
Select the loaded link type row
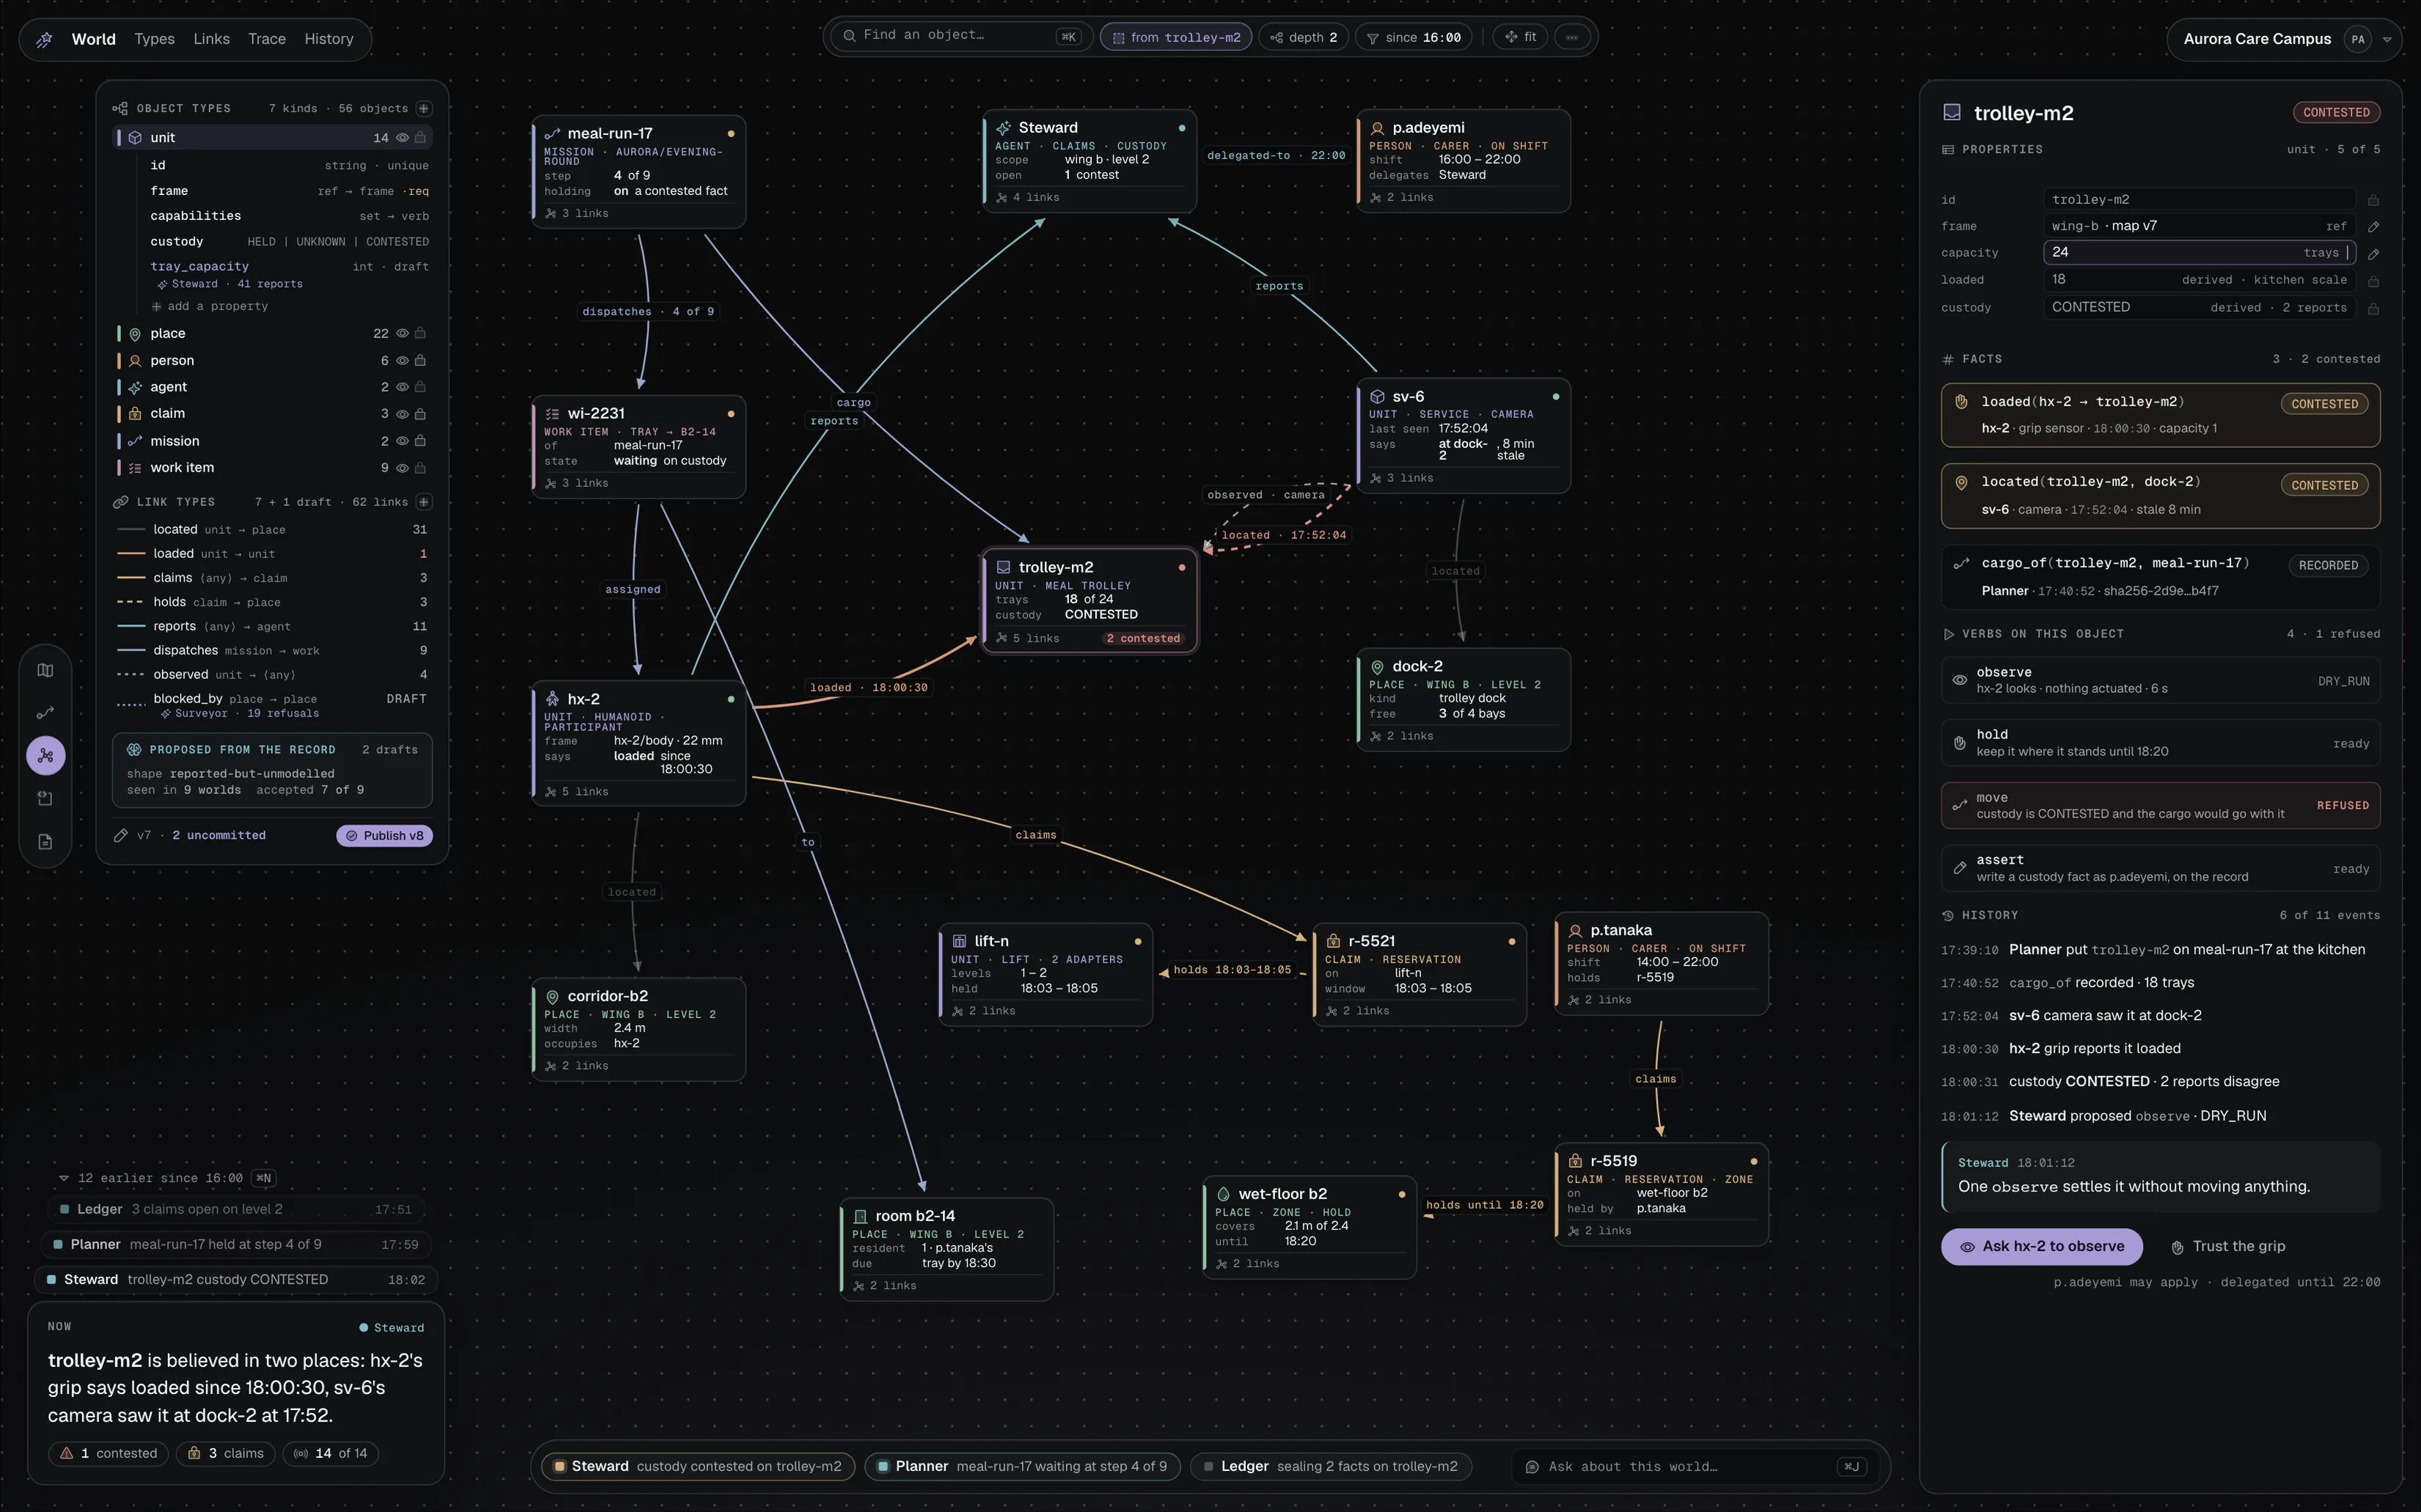click(272, 554)
